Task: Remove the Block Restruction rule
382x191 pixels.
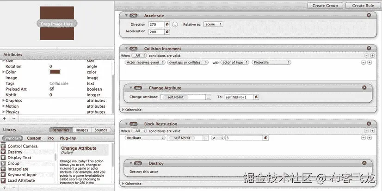Action: 369,123
